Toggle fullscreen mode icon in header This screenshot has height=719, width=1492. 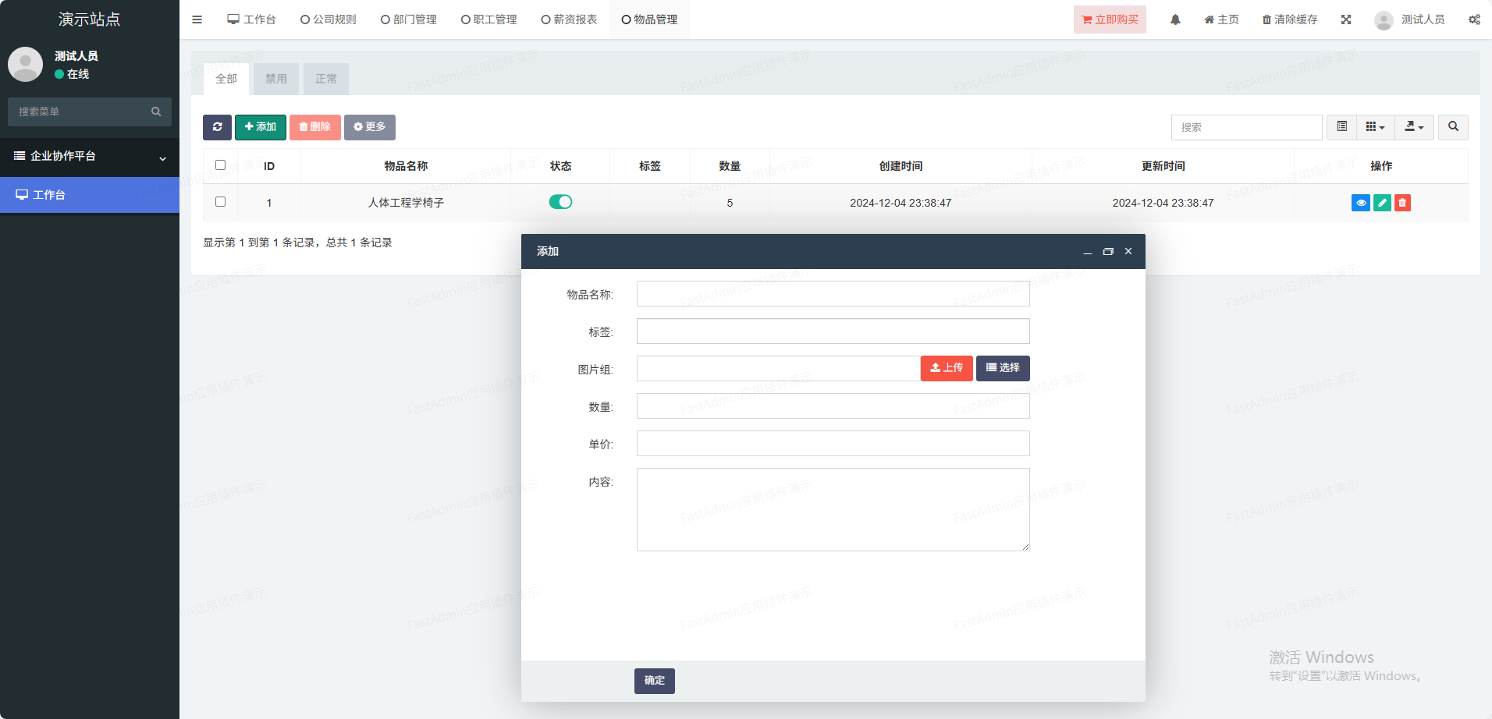(1346, 19)
